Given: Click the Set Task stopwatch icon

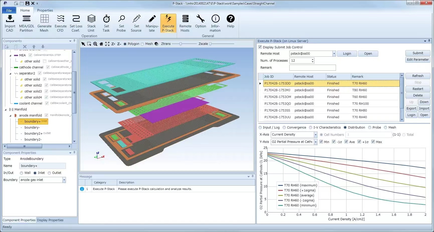Looking at the screenshot, I should click(106, 19).
